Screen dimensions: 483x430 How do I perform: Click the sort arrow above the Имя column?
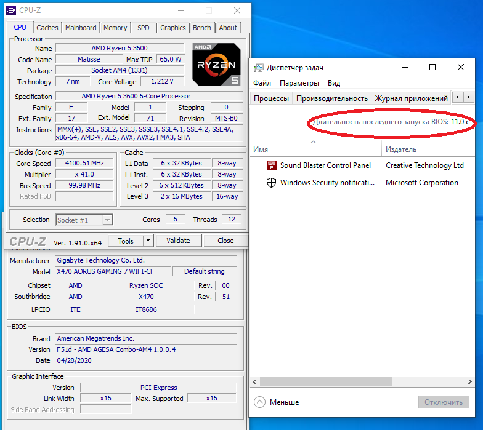(x=313, y=142)
